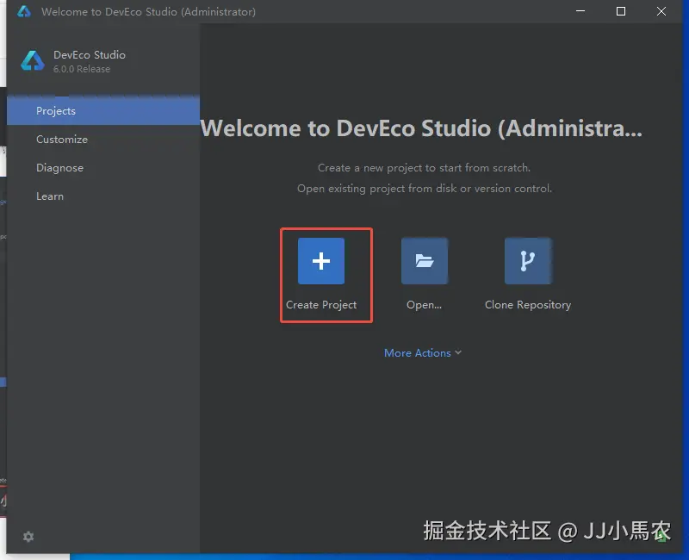Click the DevEco Studio logo in sidebar

coord(33,61)
